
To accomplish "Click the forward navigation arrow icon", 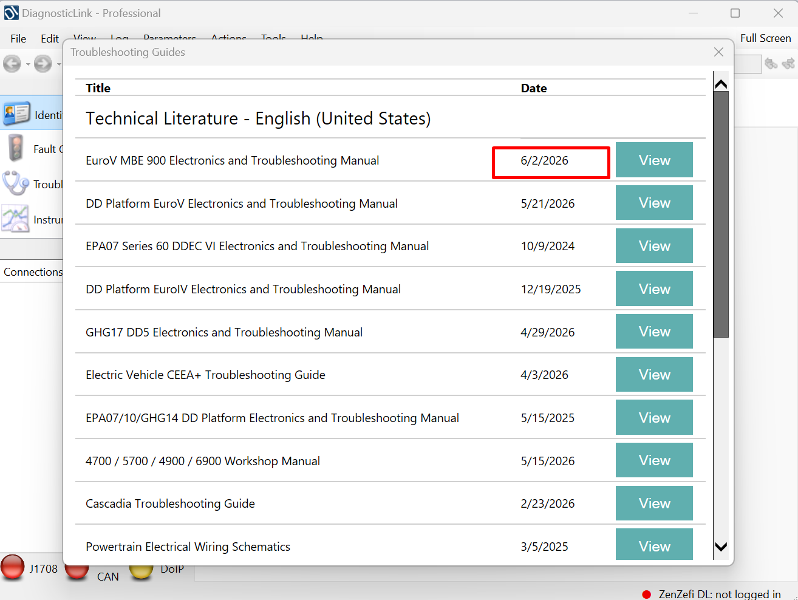I will tap(43, 63).
